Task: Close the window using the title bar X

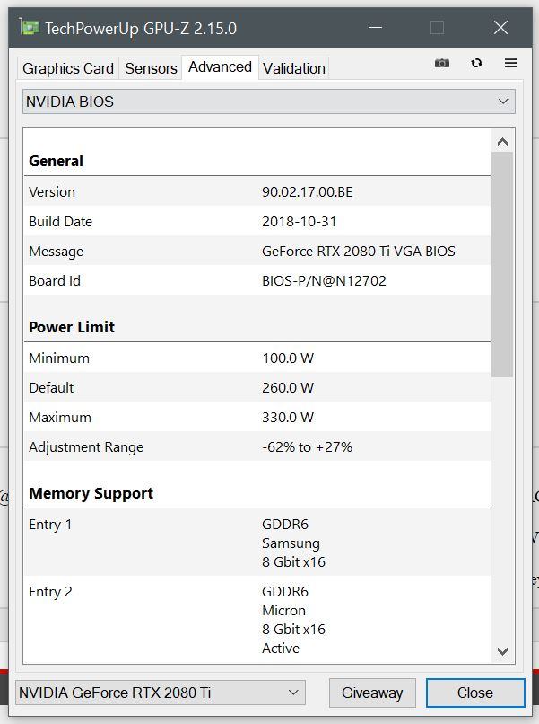Action: (500, 28)
